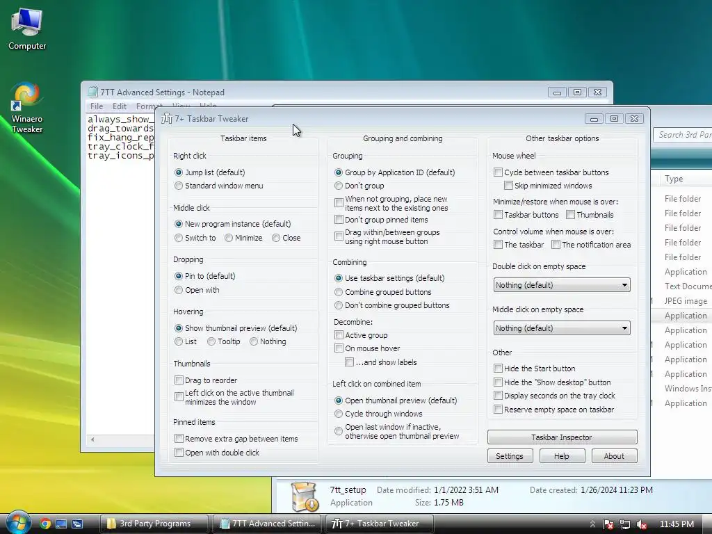This screenshot has height=534, width=712.
Task: Click the muted volume tray icon
Action: [x=642, y=524]
